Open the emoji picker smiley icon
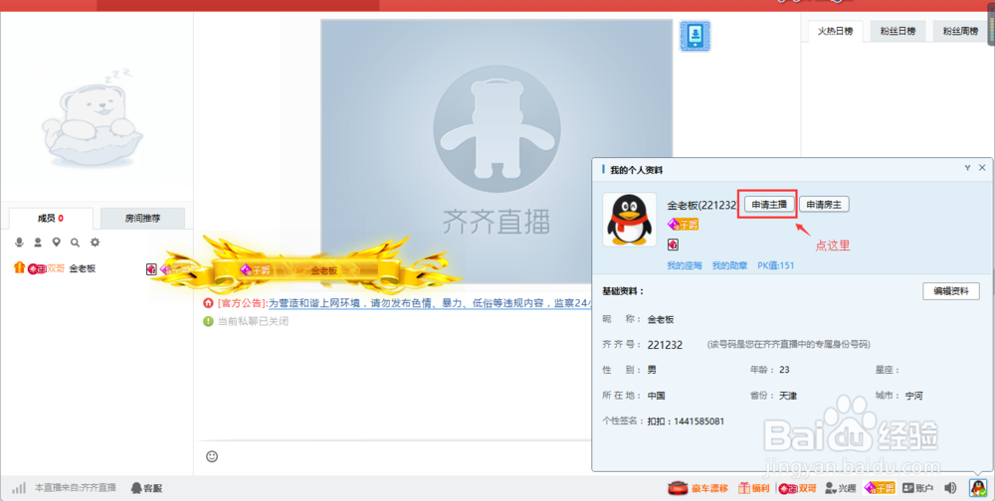The width and height of the screenshot is (995, 501). coord(212,456)
